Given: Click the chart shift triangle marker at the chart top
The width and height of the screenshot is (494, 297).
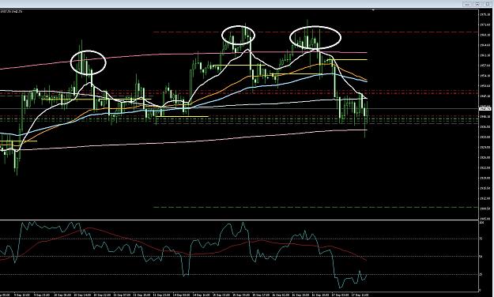Looking at the screenshot, I should [x=373, y=10].
